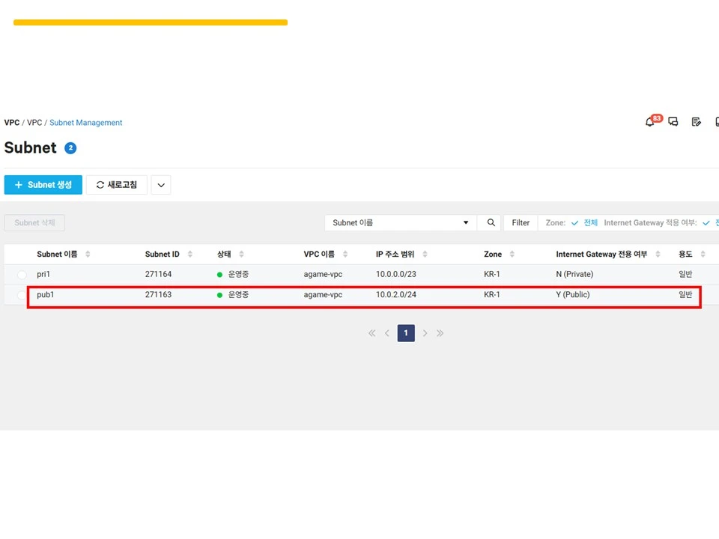Click the first VPC breadcrumb
719x539 pixels.
click(x=12, y=122)
